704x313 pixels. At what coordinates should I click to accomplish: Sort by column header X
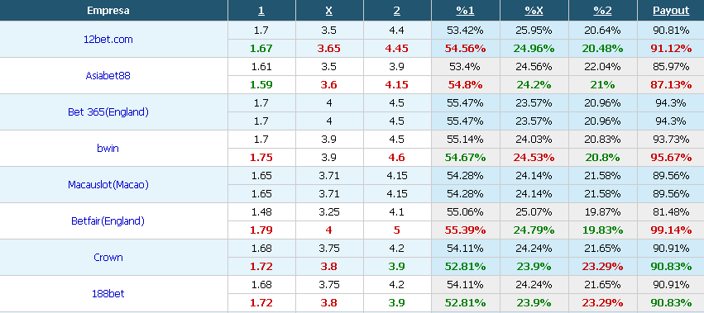328,11
